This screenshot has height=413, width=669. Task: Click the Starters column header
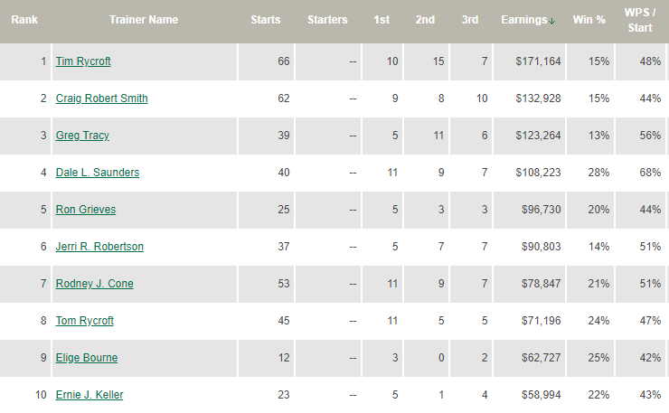327,20
